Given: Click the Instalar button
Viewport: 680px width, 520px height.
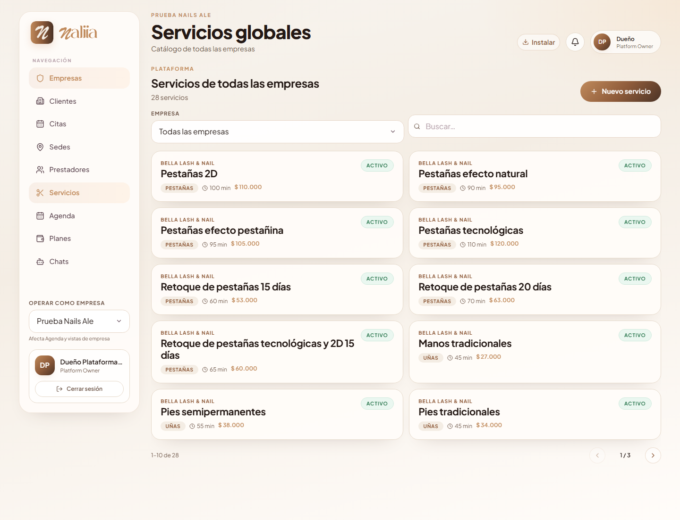Looking at the screenshot, I should coord(539,42).
